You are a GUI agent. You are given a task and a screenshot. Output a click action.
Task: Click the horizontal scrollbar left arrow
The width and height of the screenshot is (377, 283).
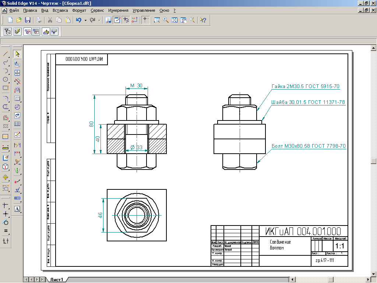tap(293, 280)
